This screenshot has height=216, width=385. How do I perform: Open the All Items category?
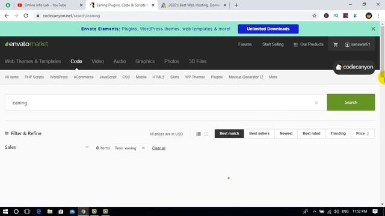pos(11,77)
